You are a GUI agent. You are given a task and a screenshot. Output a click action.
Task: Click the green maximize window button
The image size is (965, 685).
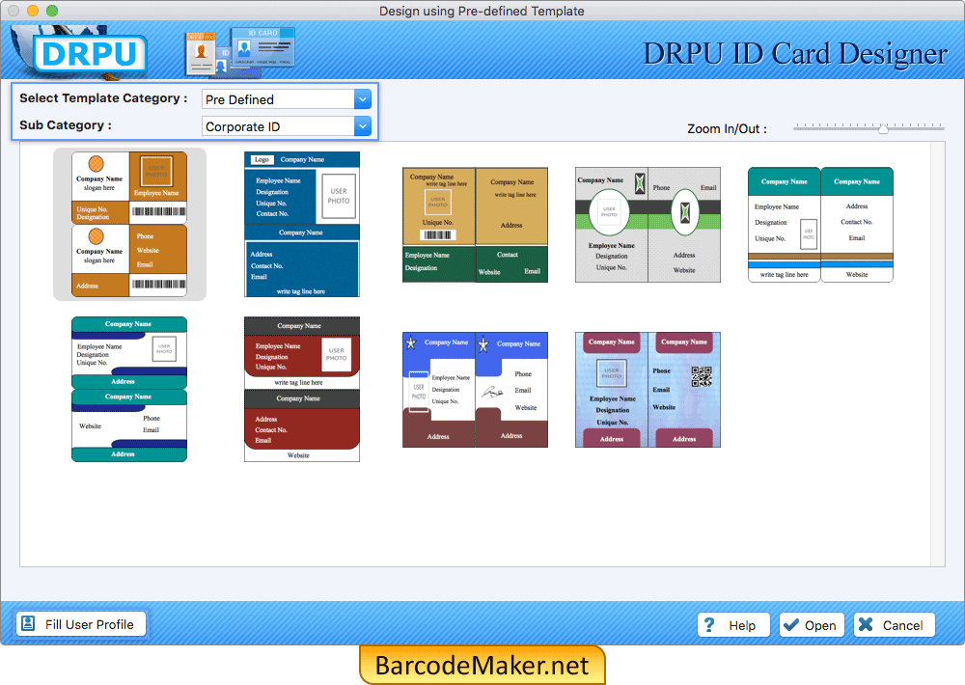pos(52,11)
